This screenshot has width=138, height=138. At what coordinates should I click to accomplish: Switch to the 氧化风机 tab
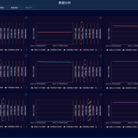coord(14,8)
